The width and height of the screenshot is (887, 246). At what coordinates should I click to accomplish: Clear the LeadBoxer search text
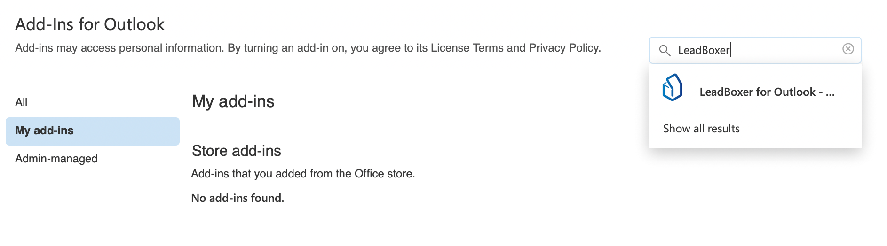click(847, 49)
